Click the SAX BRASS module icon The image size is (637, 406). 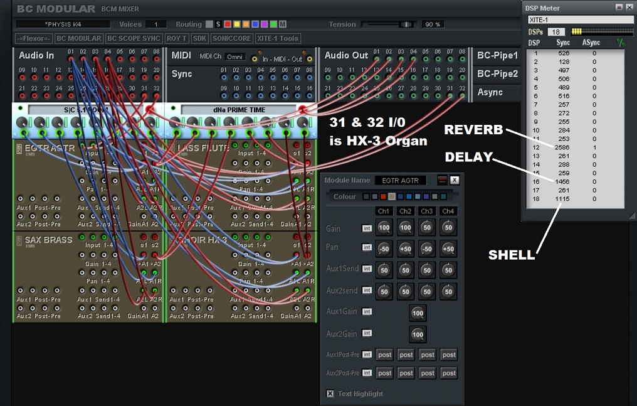(18, 241)
